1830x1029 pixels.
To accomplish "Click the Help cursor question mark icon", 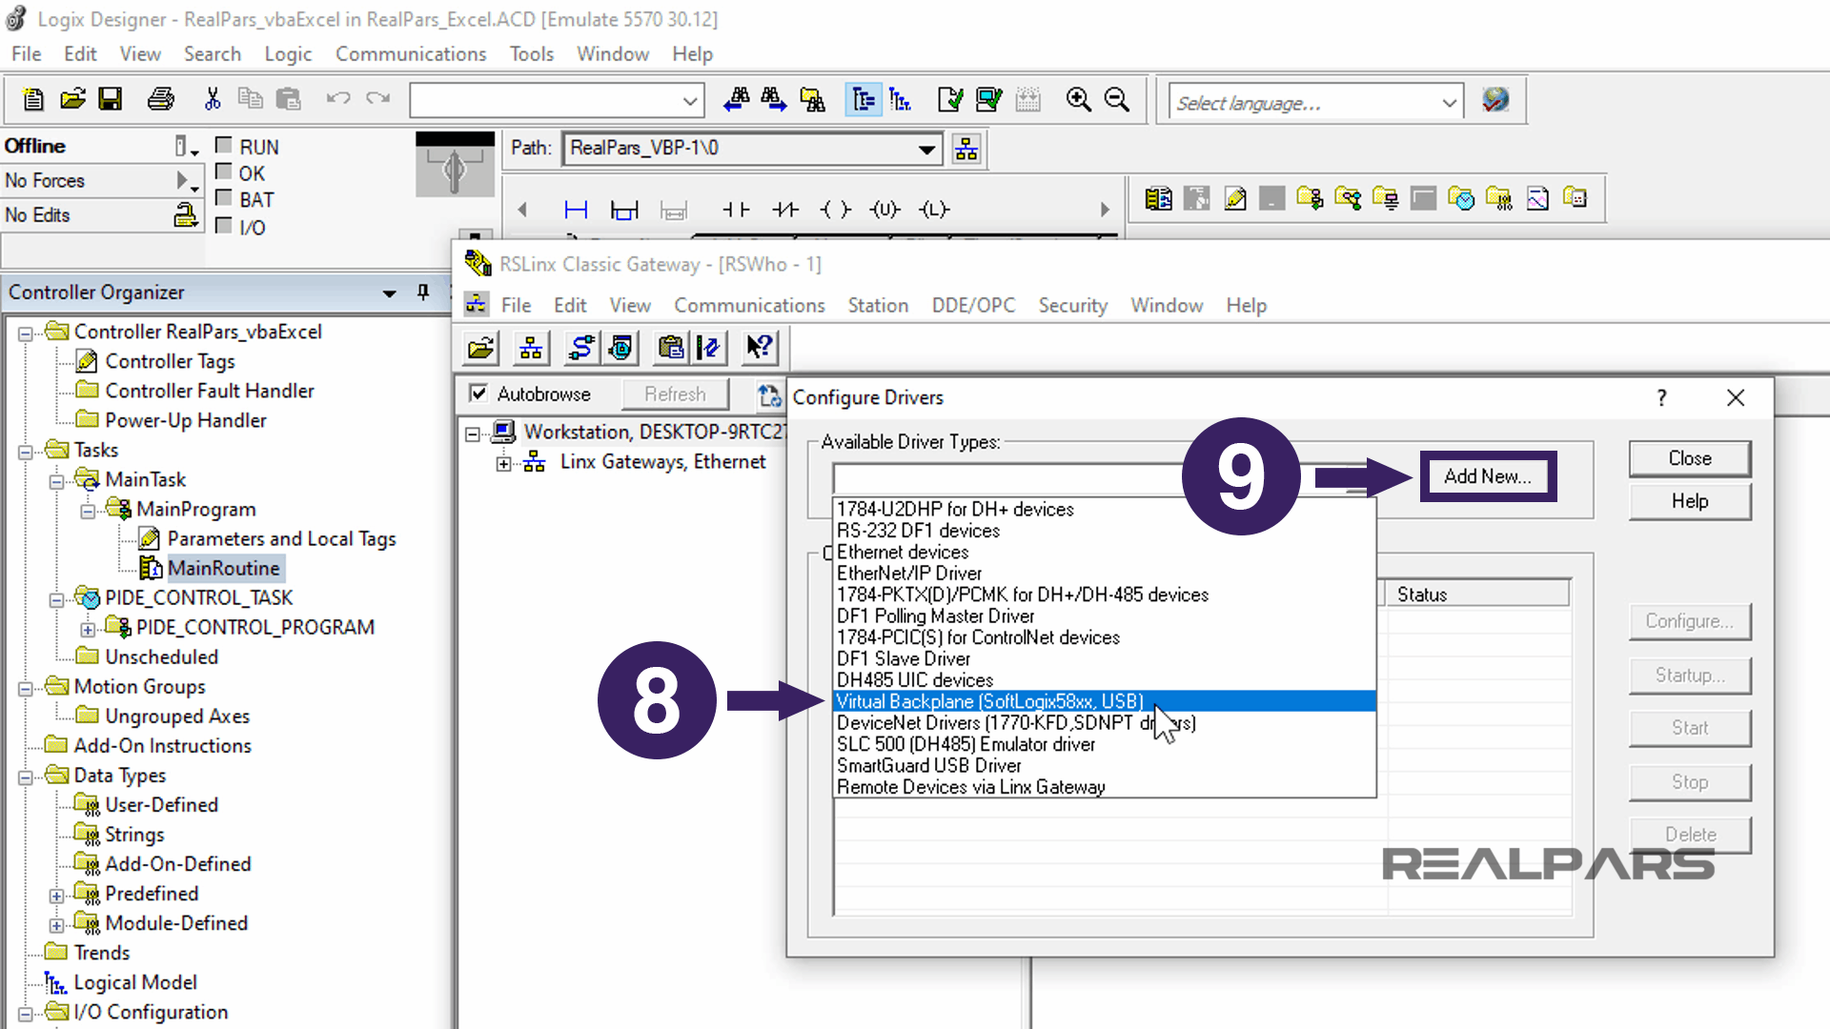I will pos(760,348).
